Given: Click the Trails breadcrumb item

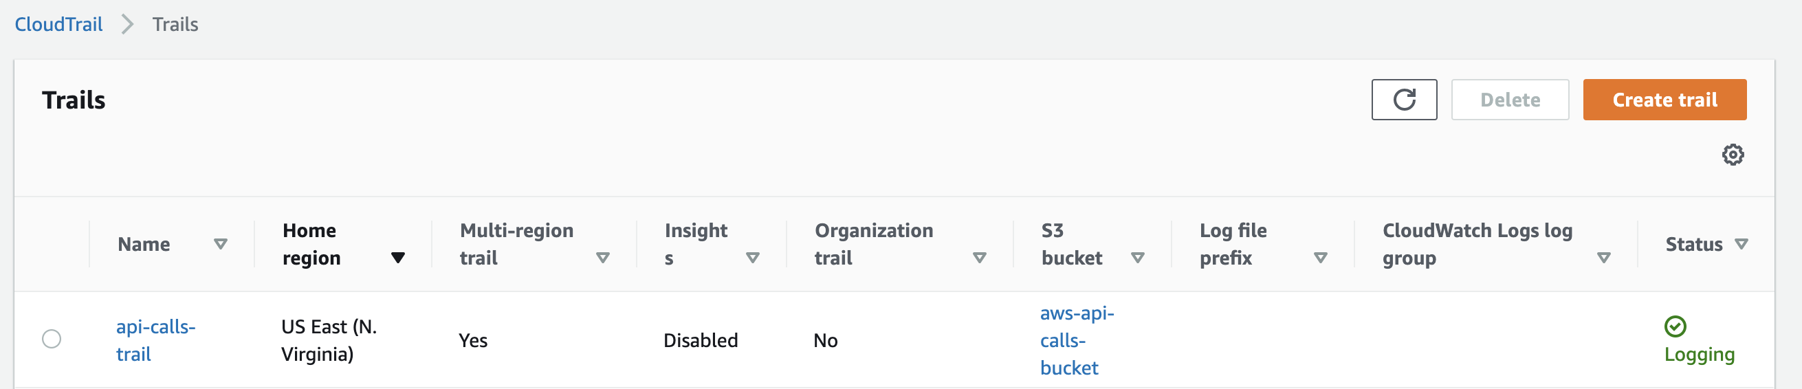Looking at the screenshot, I should point(175,25).
